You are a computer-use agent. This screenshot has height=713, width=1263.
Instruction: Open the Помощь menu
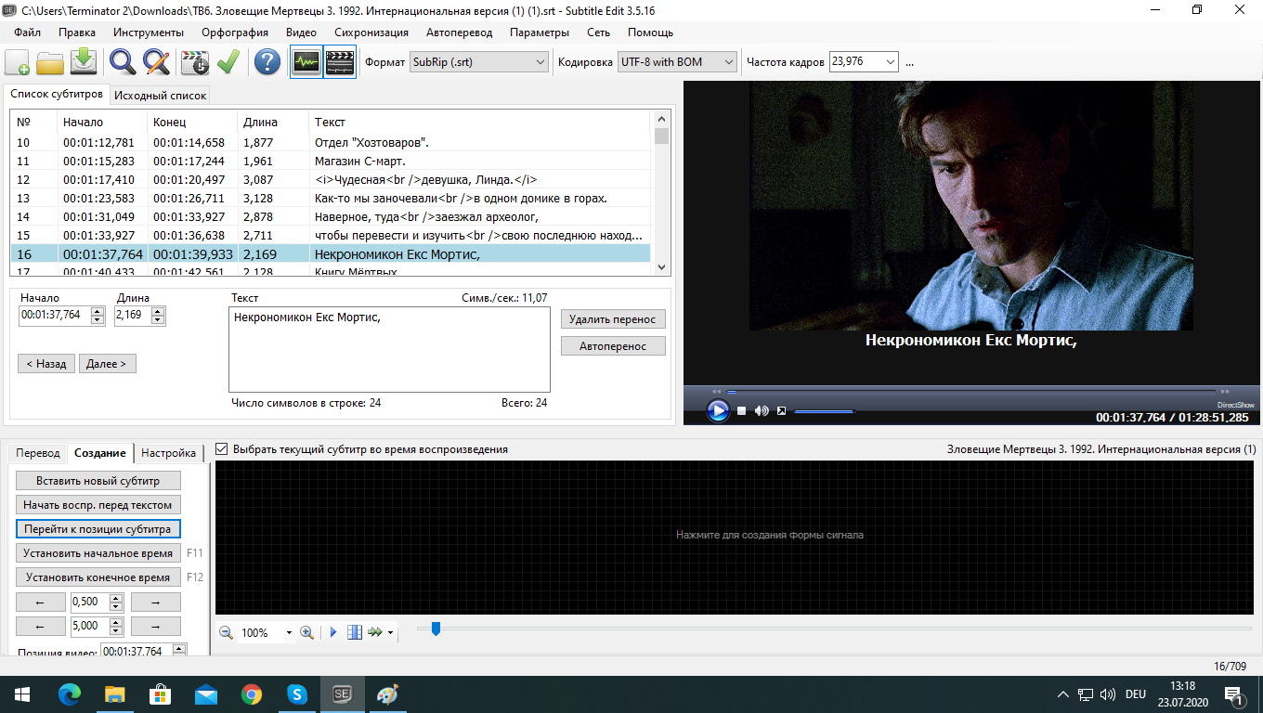pos(650,32)
